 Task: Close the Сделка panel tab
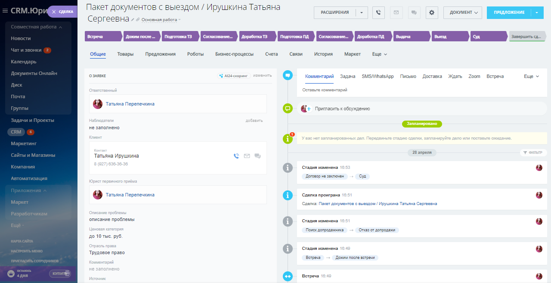[54, 12]
